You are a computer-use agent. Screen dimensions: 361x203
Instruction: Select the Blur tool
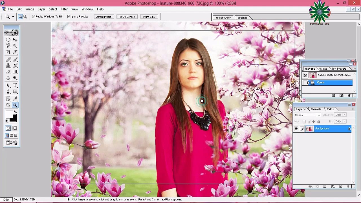coord(8,78)
